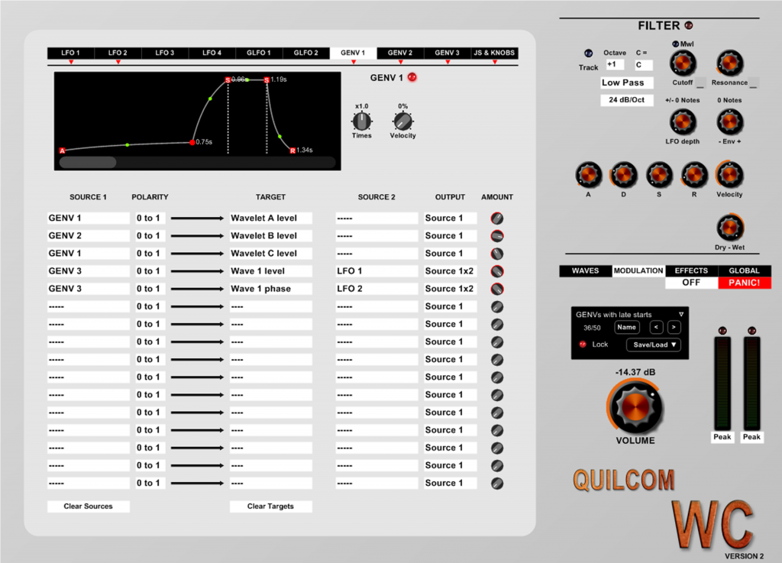Toggle the FILTER power LED
Image resolution: width=782 pixels, height=563 pixels.
pyautogui.click(x=689, y=26)
